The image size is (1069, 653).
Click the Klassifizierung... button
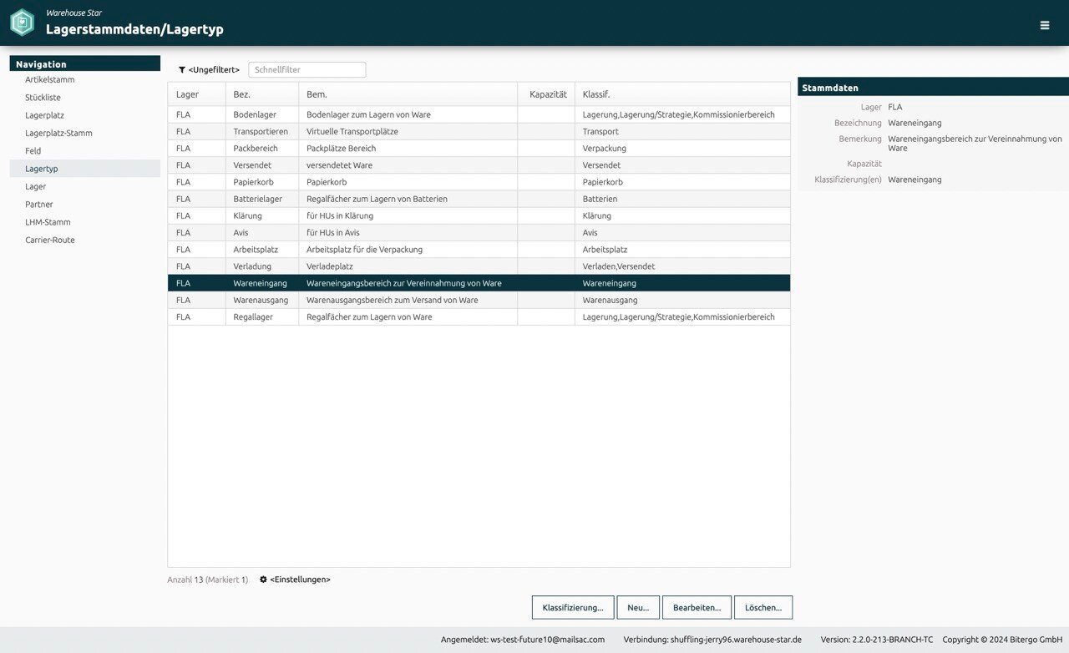tap(573, 608)
